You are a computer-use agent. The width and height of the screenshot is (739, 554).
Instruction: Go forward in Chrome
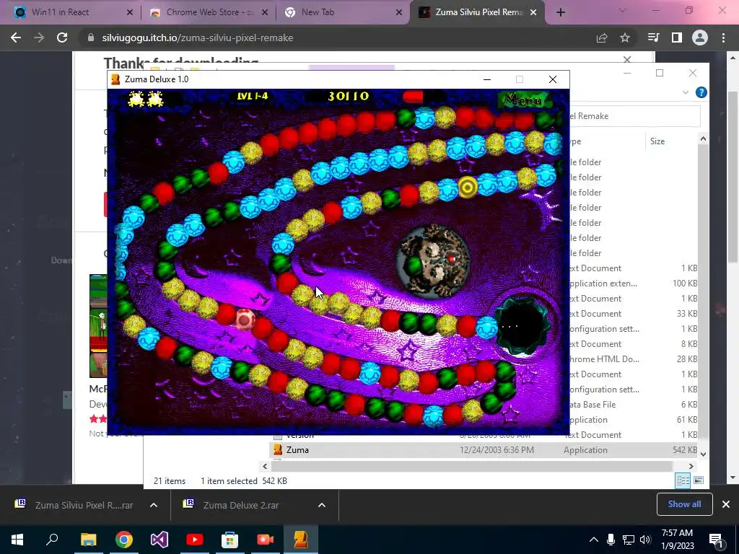click(39, 38)
